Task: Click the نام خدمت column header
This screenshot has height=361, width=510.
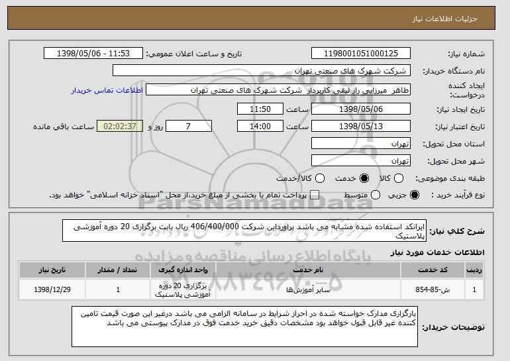Action: click(308, 270)
